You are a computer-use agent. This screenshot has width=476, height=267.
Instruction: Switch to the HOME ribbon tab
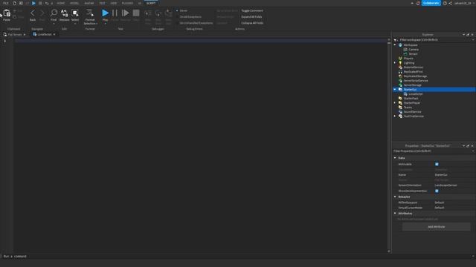(x=61, y=3)
